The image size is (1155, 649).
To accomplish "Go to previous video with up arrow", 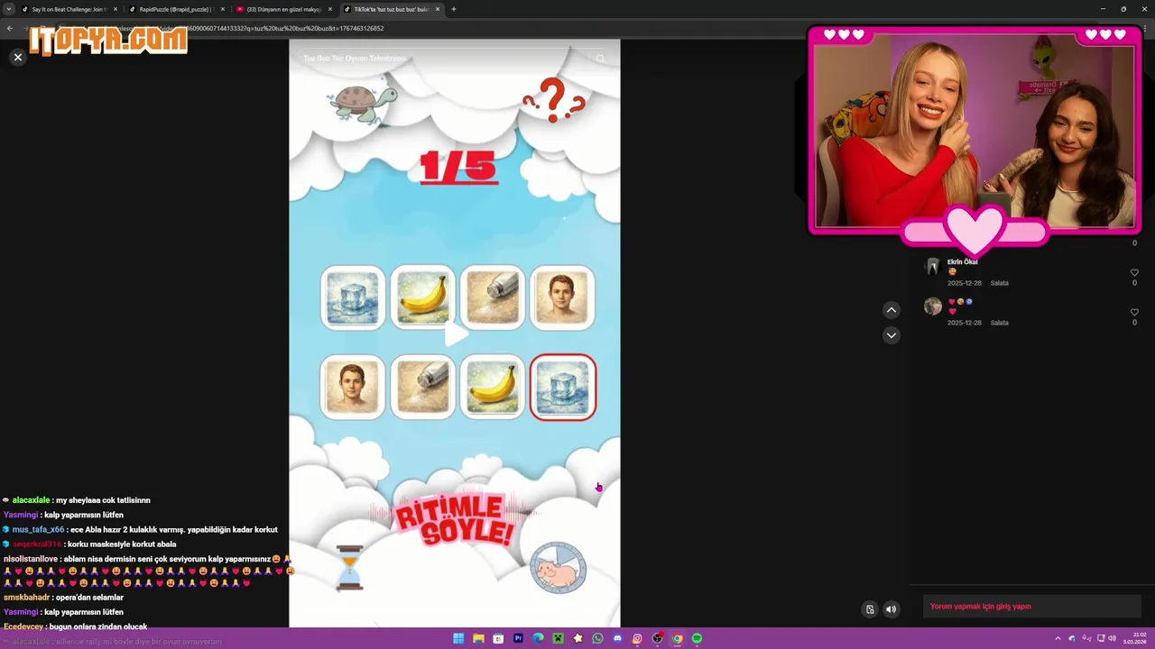I will (891, 310).
